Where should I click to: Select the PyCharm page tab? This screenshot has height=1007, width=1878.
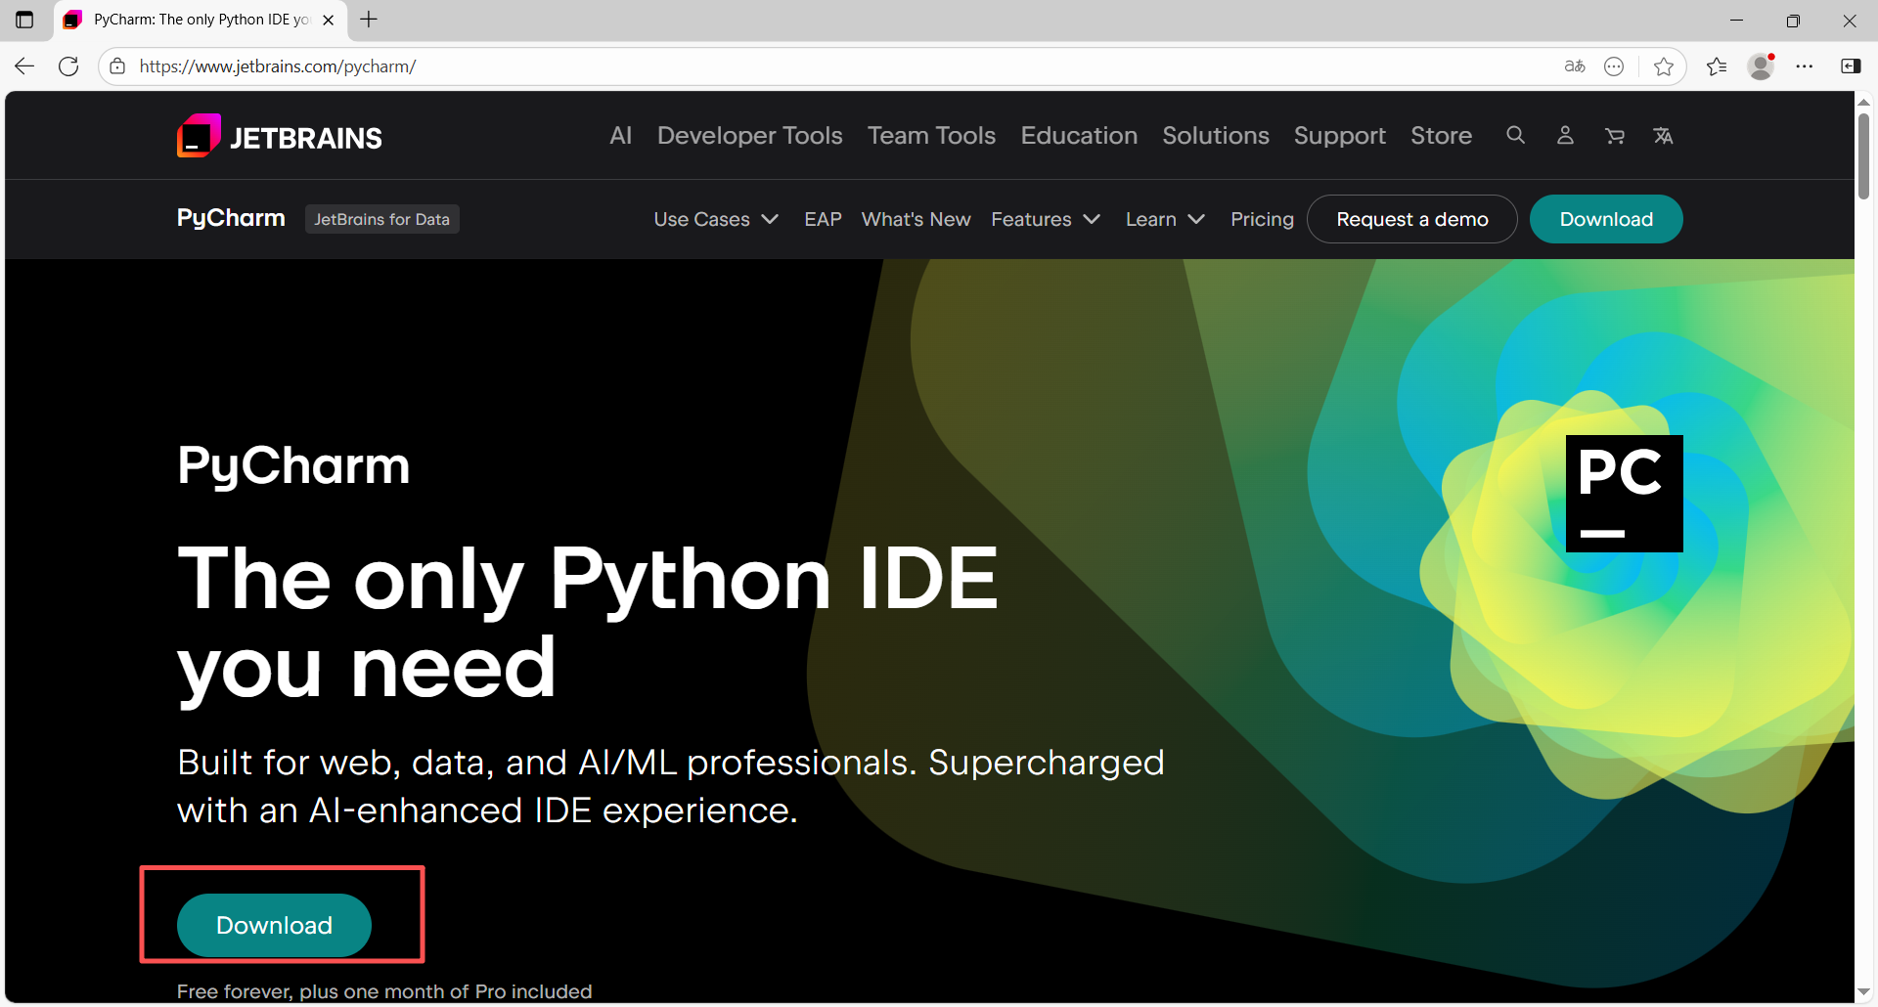pyautogui.click(x=201, y=20)
